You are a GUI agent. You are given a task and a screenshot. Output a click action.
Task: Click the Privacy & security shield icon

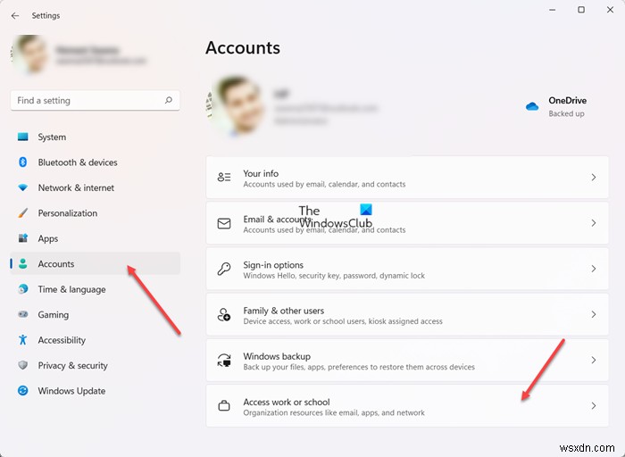tap(23, 365)
